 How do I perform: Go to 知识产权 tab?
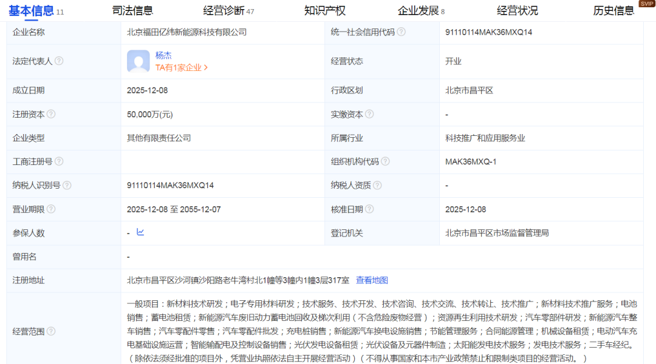click(x=324, y=10)
